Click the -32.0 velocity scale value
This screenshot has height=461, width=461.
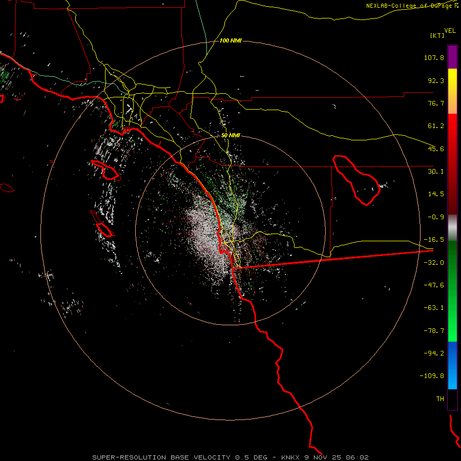434,263
